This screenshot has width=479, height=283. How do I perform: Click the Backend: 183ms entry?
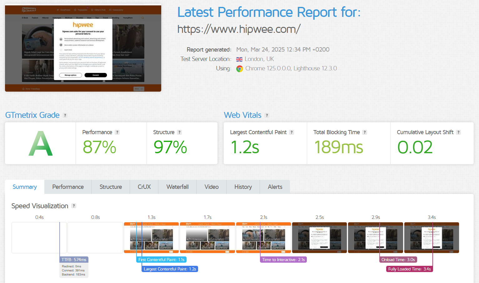click(x=73, y=275)
